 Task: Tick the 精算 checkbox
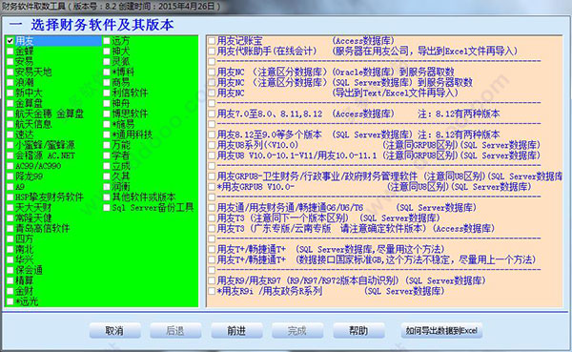coord(10,280)
